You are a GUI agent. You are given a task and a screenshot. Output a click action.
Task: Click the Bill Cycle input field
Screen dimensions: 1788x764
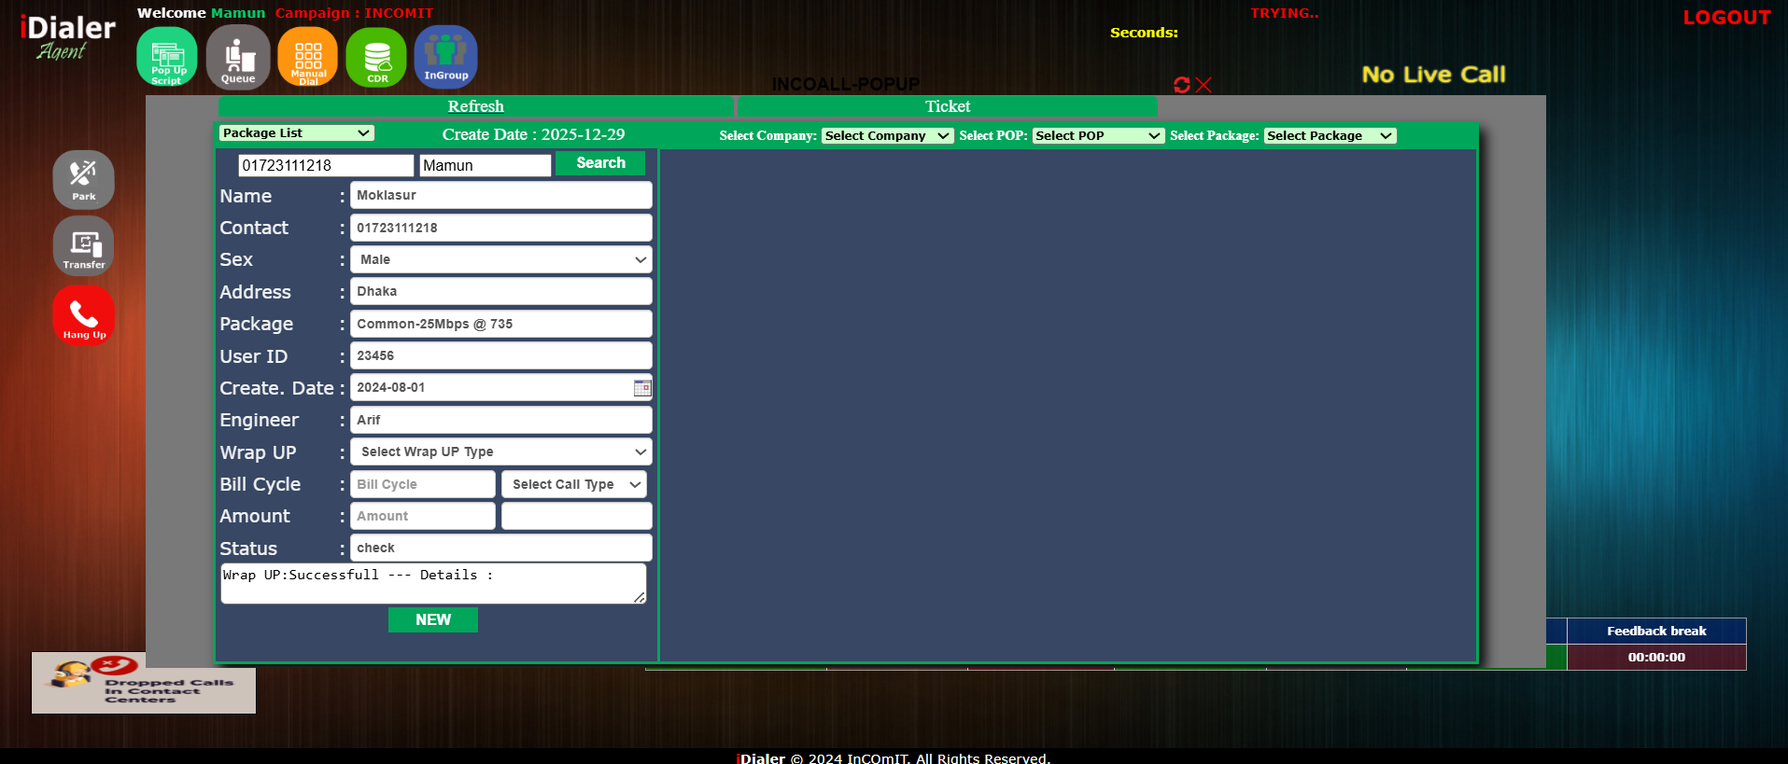422,485
